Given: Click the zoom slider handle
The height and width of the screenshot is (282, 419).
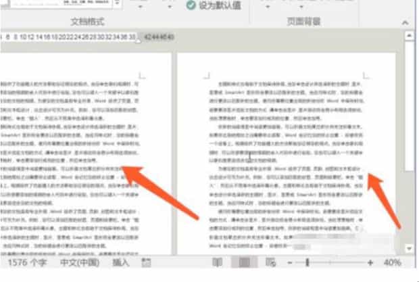Looking at the screenshot, I should point(307,262).
